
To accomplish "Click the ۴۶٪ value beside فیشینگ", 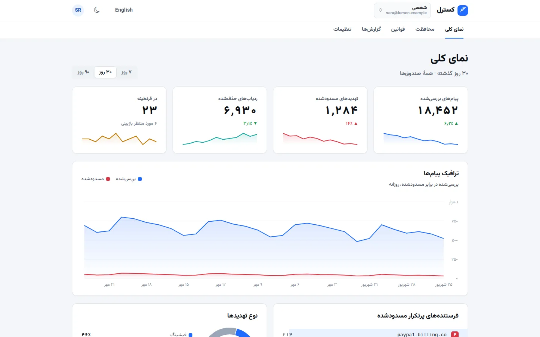I will click(x=86, y=334).
